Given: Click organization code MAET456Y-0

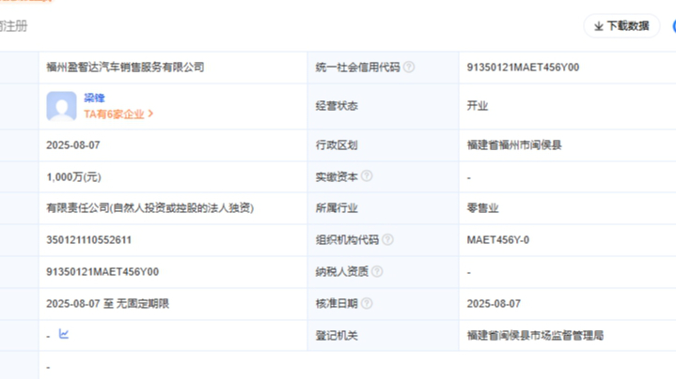Looking at the screenshot, I should tap(497, 240).
